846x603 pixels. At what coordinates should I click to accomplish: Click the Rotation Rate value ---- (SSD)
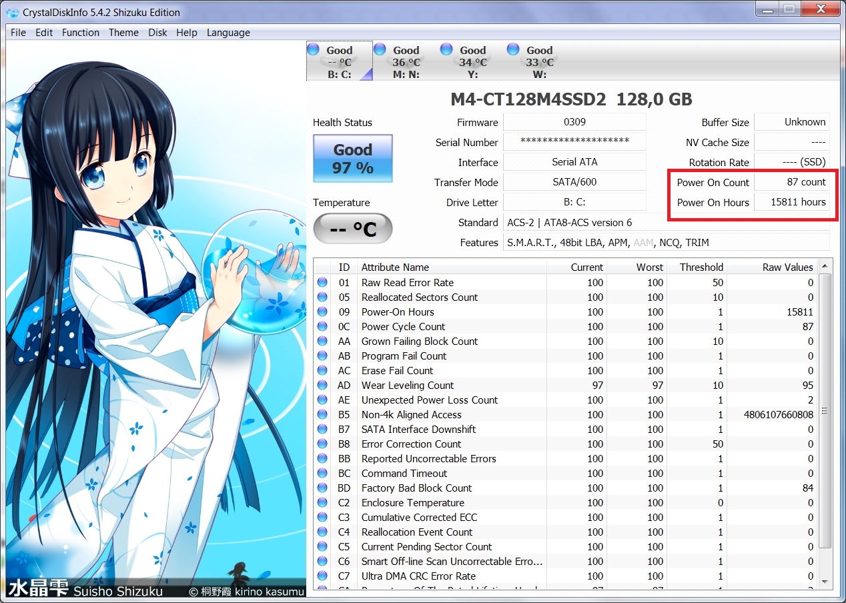792,162
